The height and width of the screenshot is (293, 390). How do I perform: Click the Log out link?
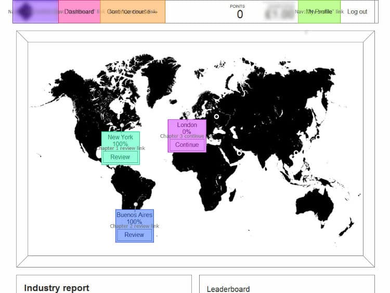click(357, 11)
